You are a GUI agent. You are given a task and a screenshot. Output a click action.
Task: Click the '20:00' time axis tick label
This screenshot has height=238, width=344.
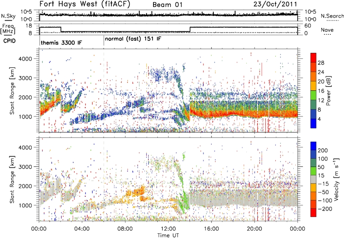pos(255,229)
